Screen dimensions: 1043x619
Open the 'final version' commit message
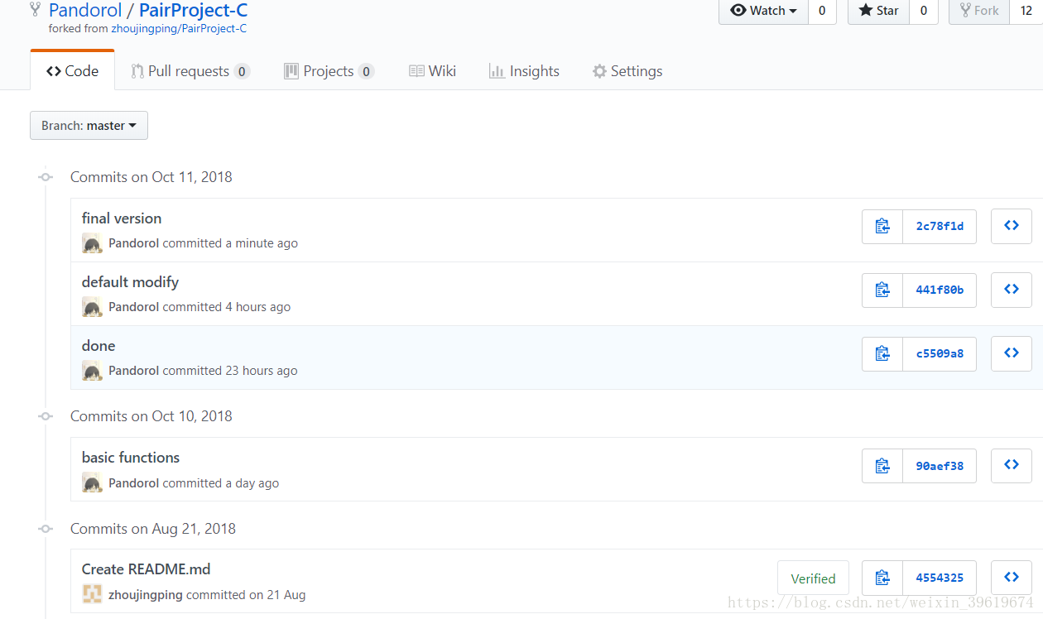coord(122,218)
